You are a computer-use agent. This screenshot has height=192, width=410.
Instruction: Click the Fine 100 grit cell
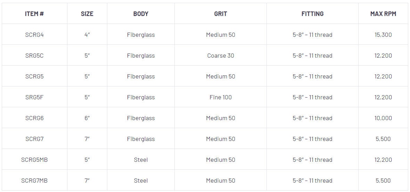[x=221, y=97]
